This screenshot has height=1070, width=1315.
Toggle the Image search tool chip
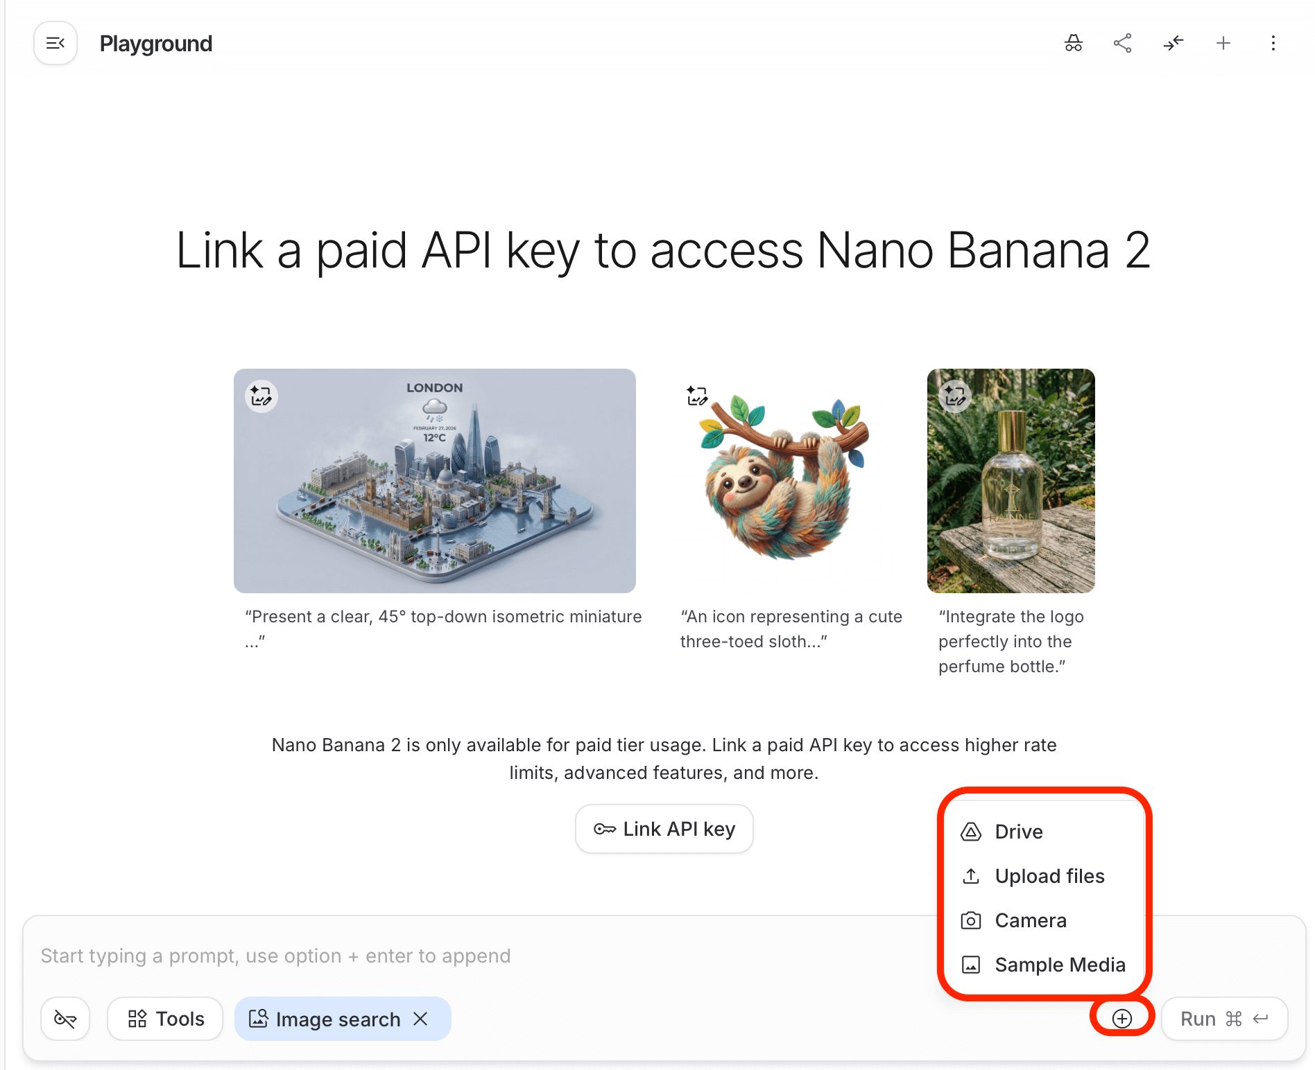(x=326, y=1019)
